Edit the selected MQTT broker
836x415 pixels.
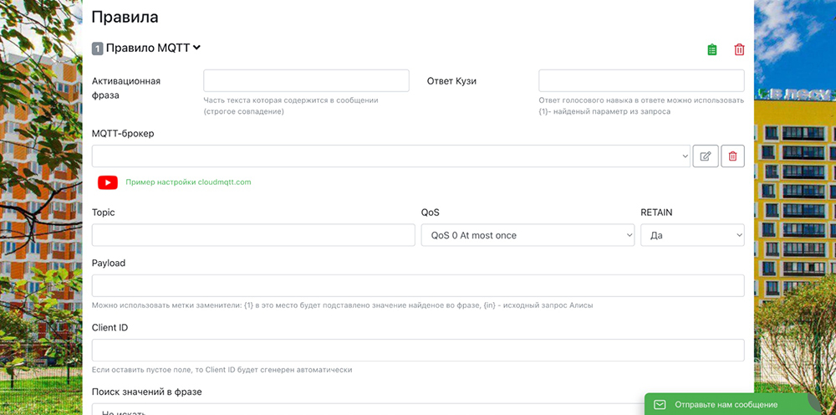click(706, 156)
